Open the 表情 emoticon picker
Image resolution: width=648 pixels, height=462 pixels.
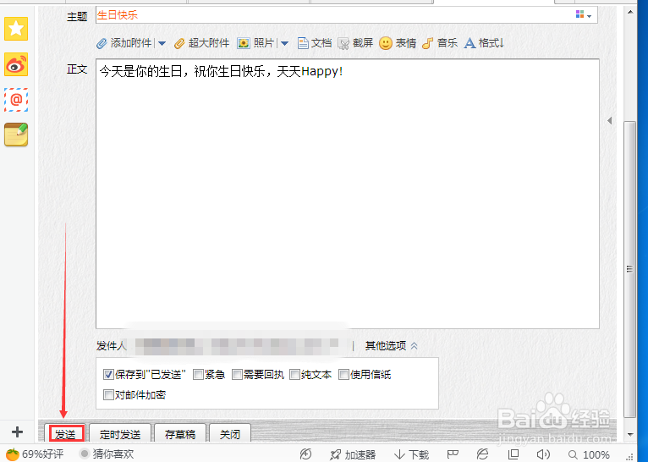click(398, 43)
